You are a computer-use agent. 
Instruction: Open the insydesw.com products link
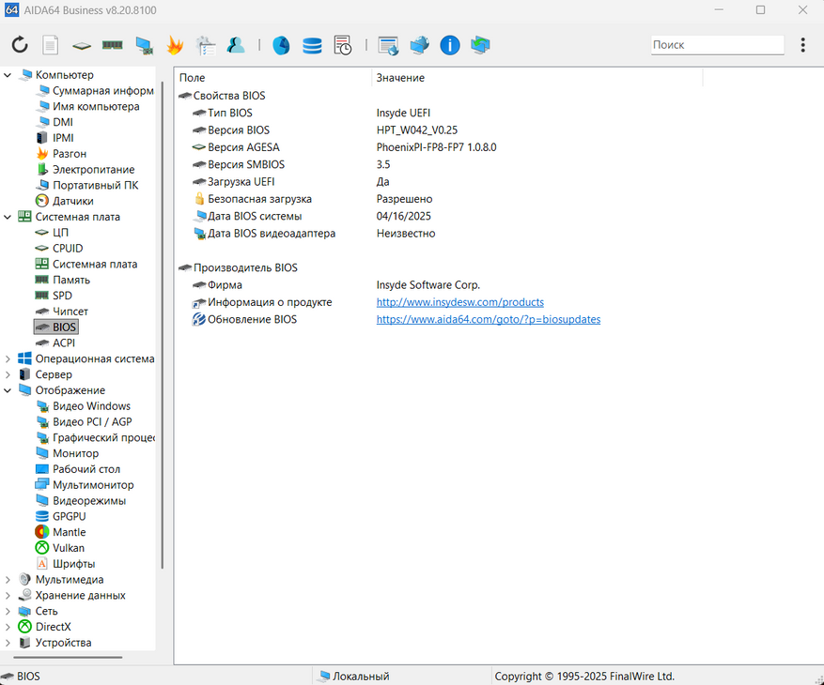459,302
